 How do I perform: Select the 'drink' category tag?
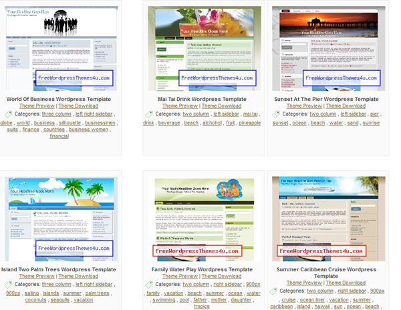(148, 123)
